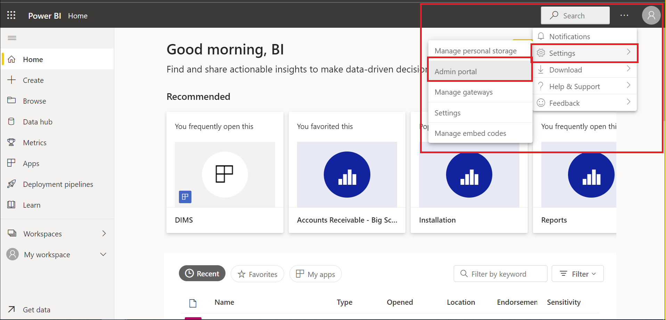Click the magnifier icon in Search box
666x320 pixels.
pyautogui.click(x=554, y=15)
